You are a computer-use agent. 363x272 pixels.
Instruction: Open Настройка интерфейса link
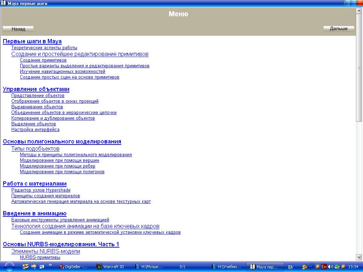pyautogui.click(x=35, y=130)
